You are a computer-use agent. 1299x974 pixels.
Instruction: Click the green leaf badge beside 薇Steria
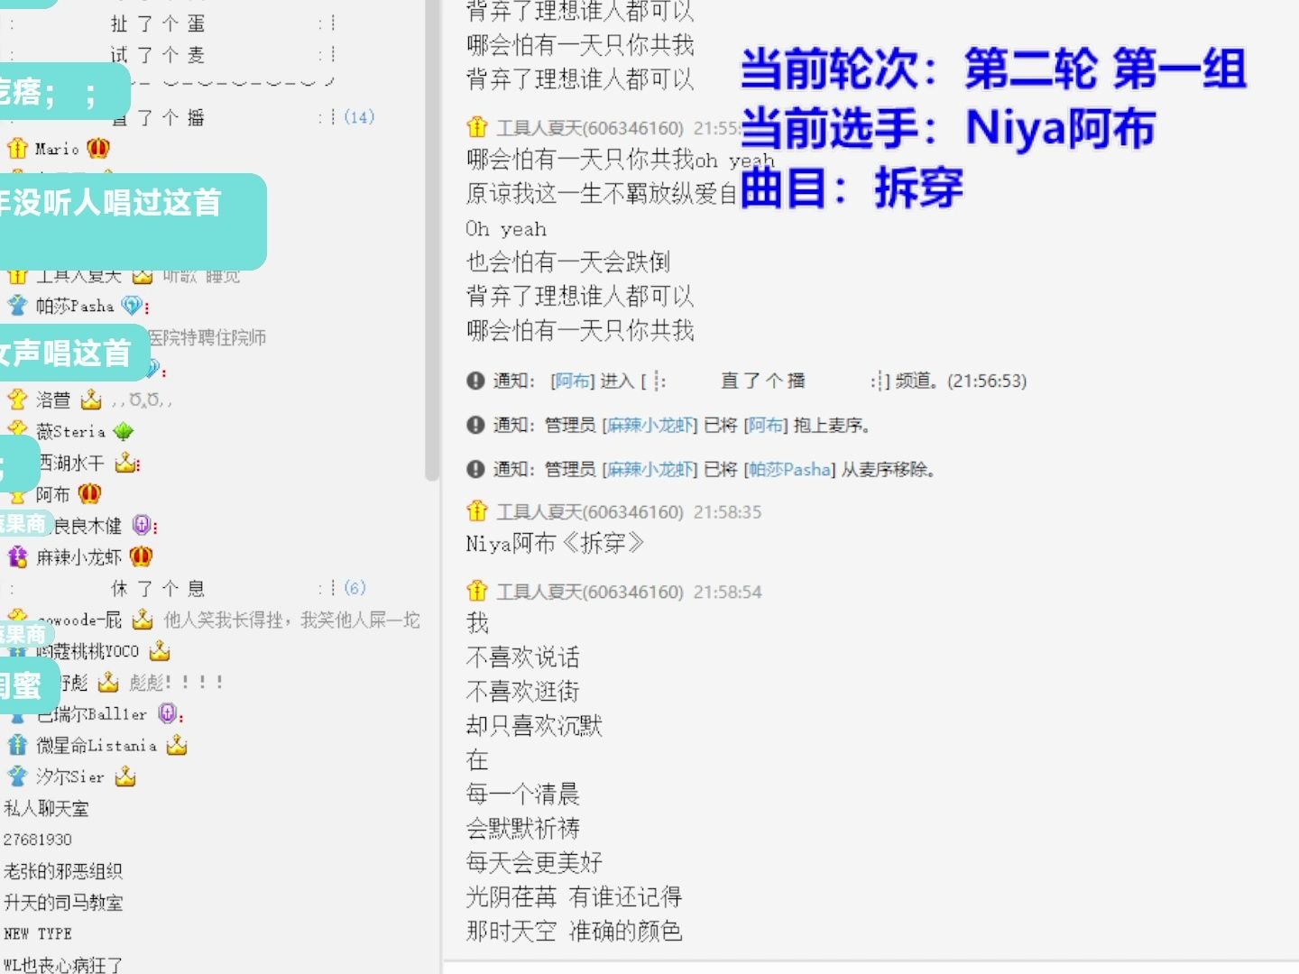point(124,431)
